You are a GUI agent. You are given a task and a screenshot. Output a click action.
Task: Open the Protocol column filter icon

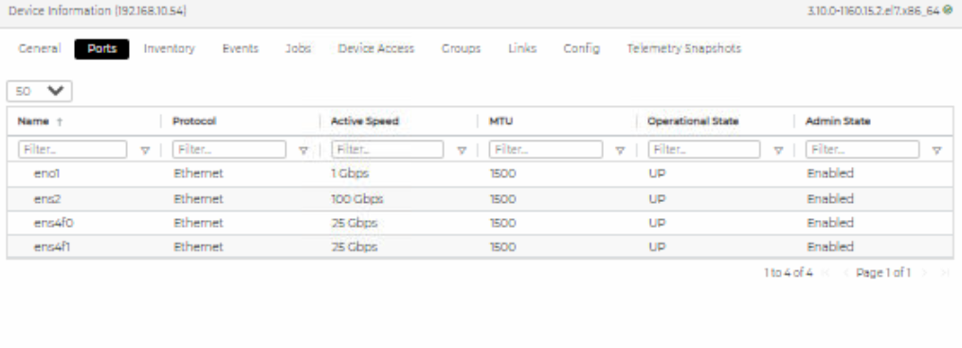click(x=303, y=151)
